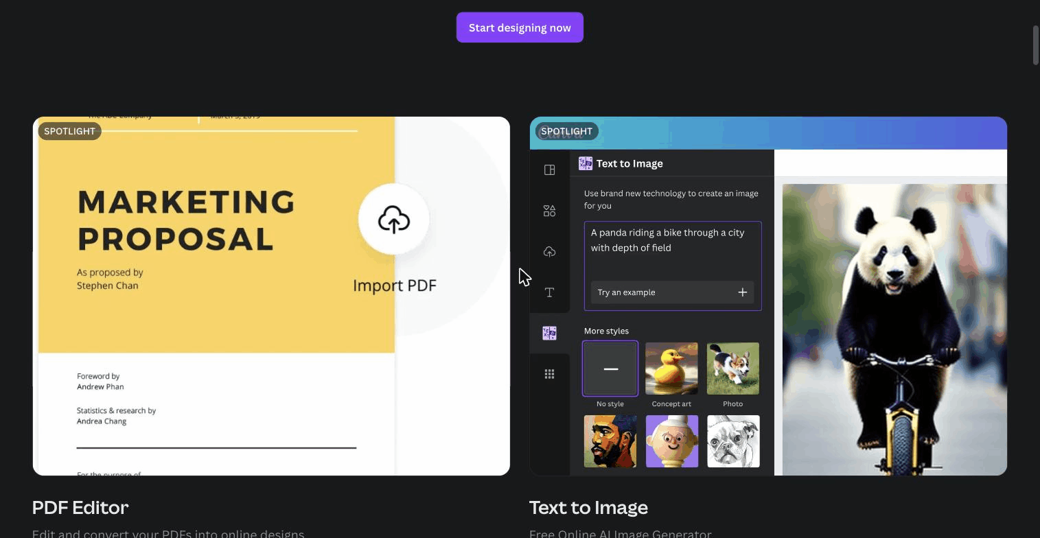Select the pug sketch style thumbnail
The image size is (1040, 538).
click(x=733, y=441)
